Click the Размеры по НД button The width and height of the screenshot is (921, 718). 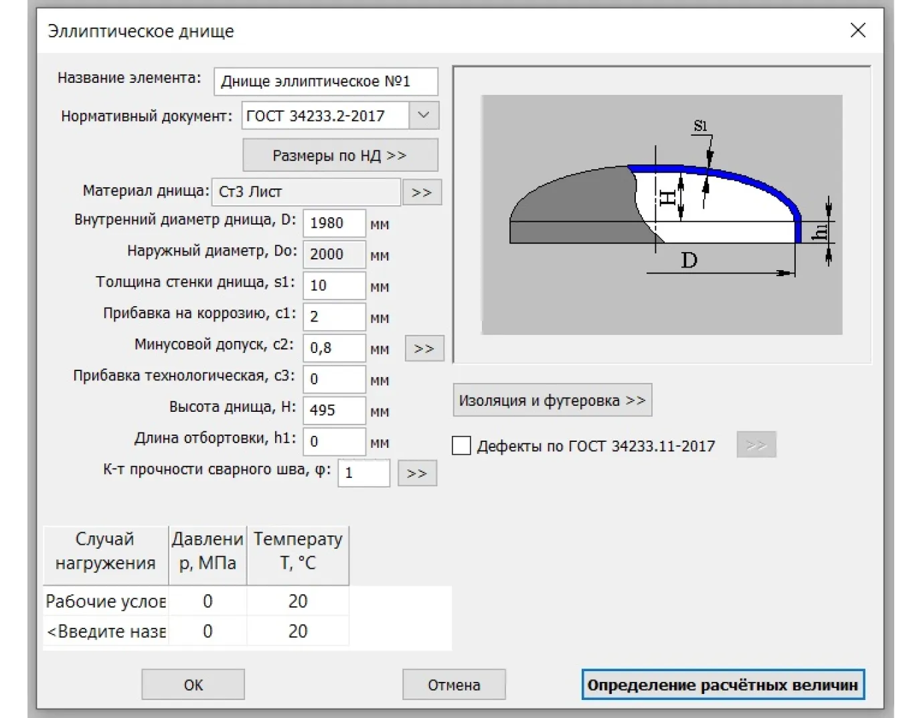340,156
